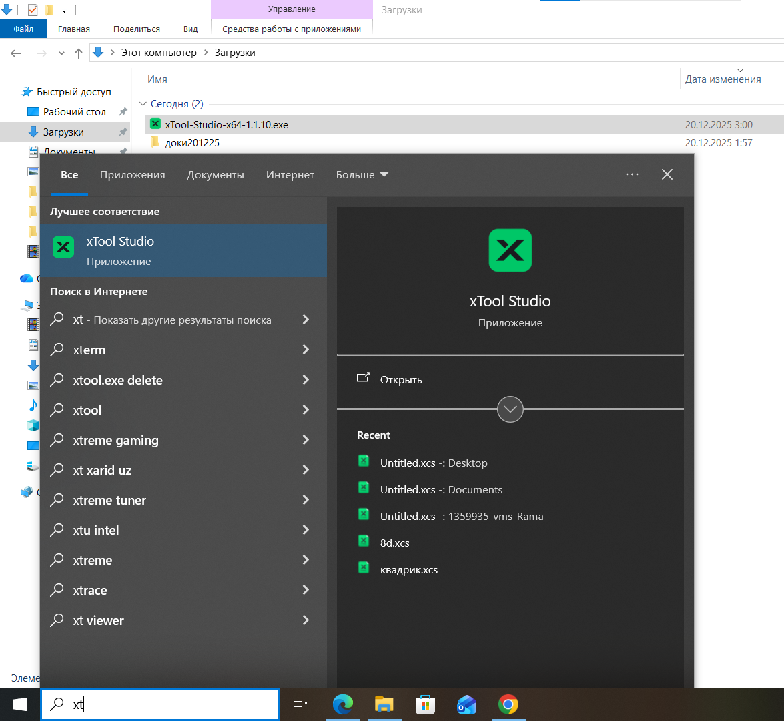Go back in Explorer navigation

tap(16, 53)
